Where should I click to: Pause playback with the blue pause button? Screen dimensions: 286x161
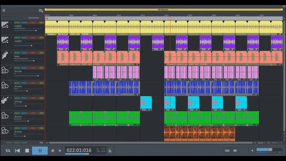[x=40, y=151]
